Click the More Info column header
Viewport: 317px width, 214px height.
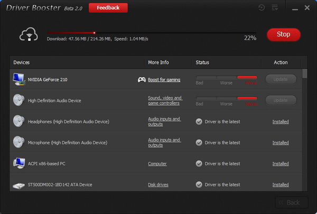[158, 62]
